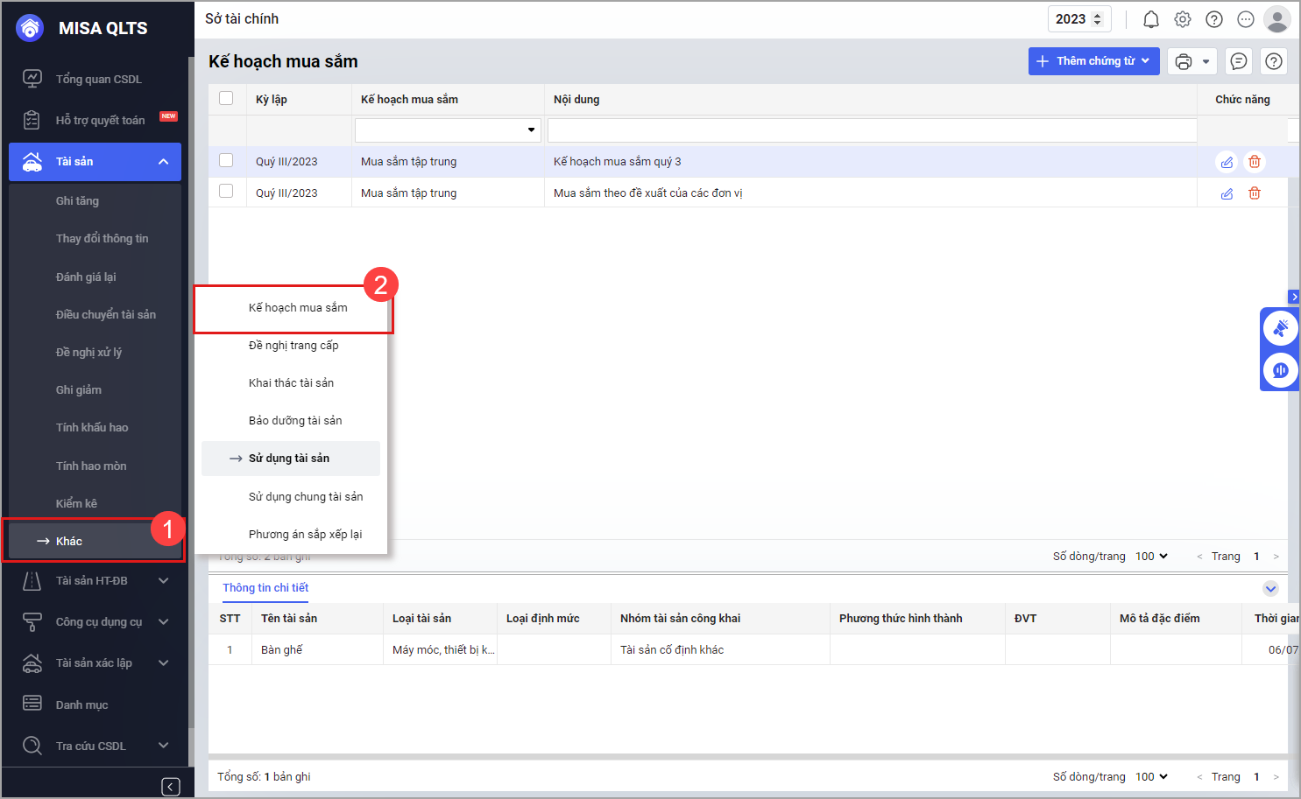Click the notification bell icon
This screenshot has height=799, width=1301.
[1150, 19]
